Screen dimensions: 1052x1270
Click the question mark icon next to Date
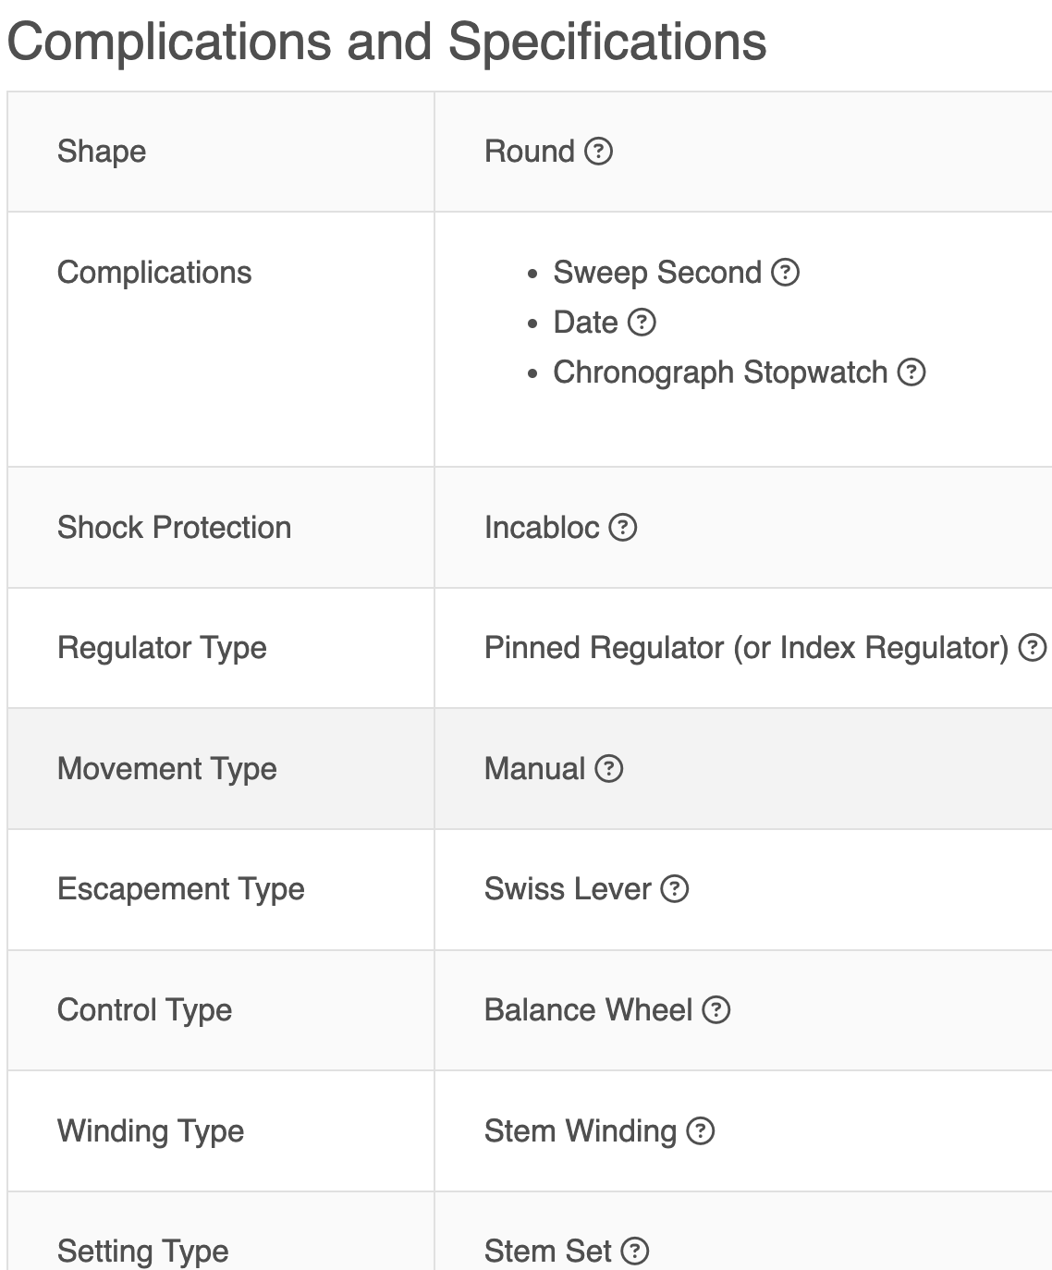(x=642, y=322)
